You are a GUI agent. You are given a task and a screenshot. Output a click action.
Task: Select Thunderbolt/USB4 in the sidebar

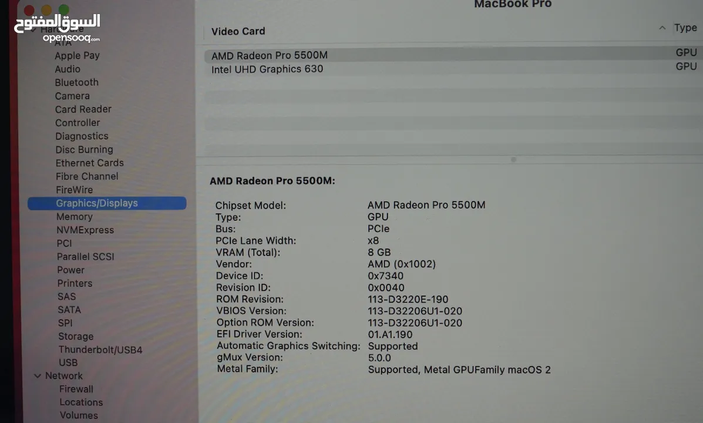100,349
